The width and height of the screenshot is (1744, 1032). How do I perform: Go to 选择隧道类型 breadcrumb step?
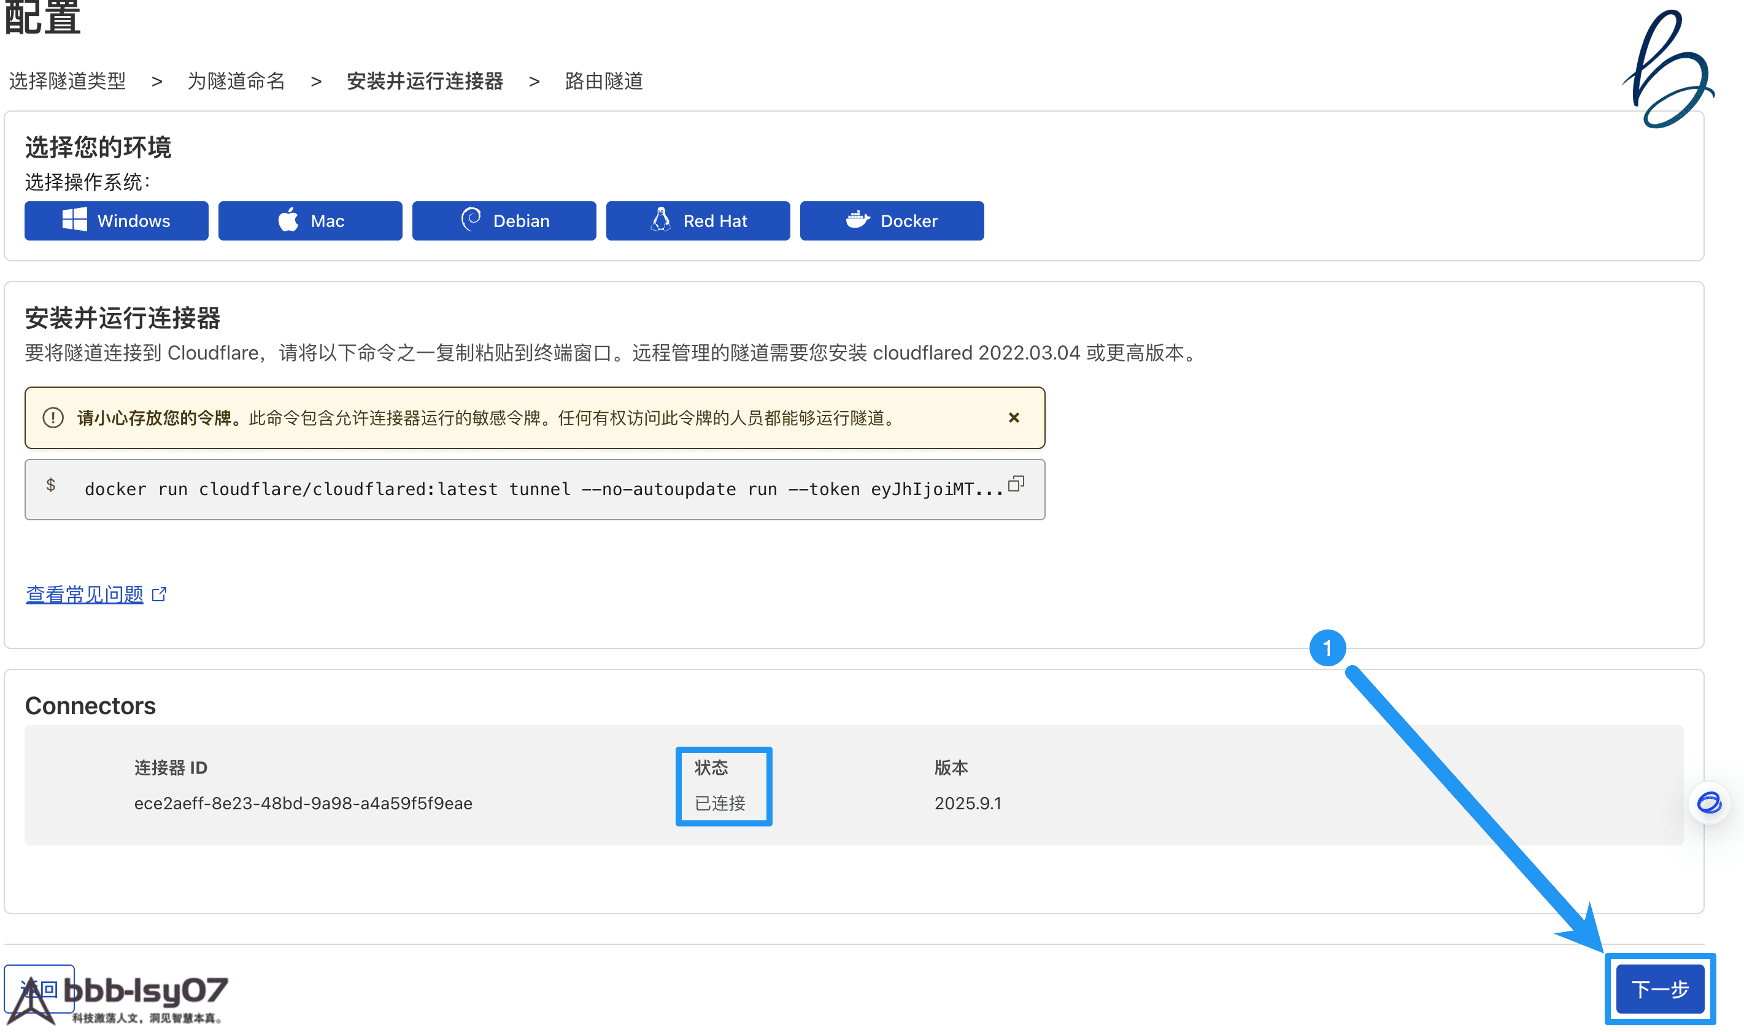(x=68, y=82)
